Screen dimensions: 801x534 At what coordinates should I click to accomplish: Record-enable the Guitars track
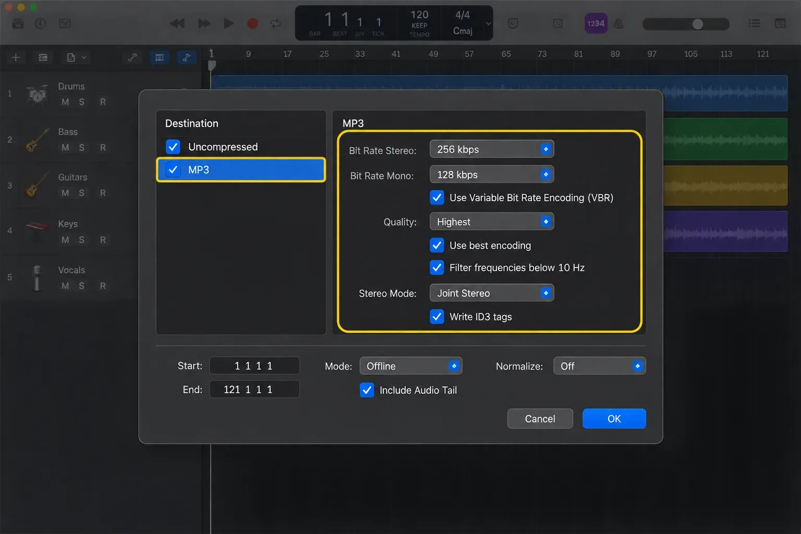[103, 193]
